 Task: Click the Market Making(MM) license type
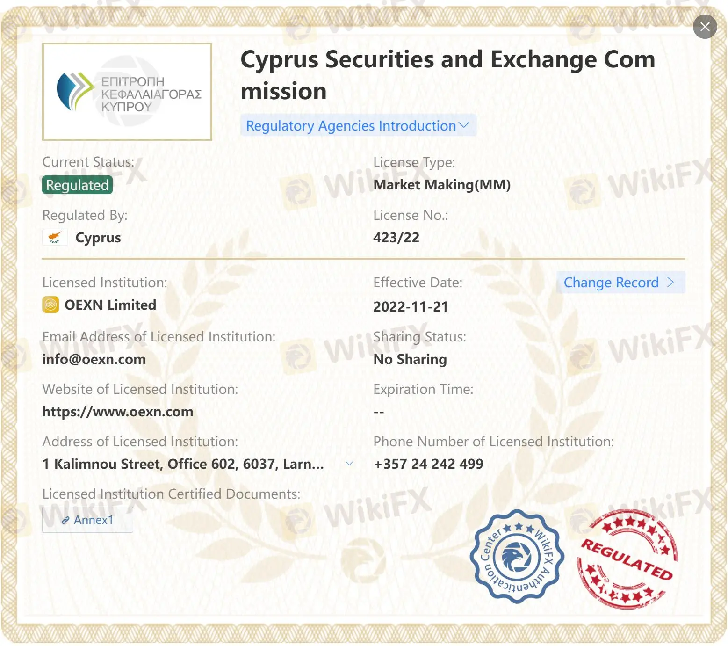(442, 185)
